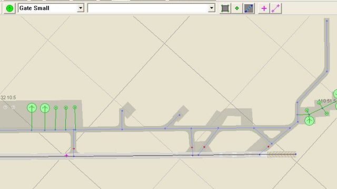Select the middle small gate in left apron
337x189 pixels.
(x=66, y=108)
